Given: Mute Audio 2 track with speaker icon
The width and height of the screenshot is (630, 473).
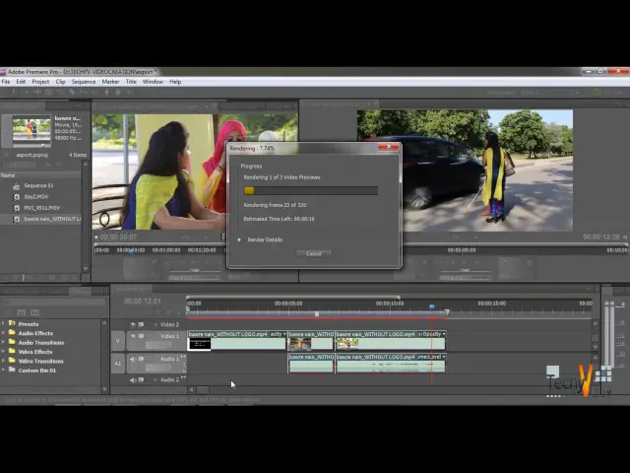Looking at the screenshot, I should (x=133, y=379).
